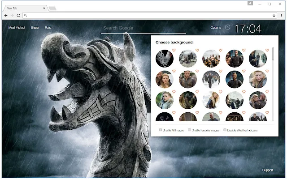The width and height of the screenshot is (287, 179).
Task: Choose the warrior walking in snow background
Action: [211, 80]
